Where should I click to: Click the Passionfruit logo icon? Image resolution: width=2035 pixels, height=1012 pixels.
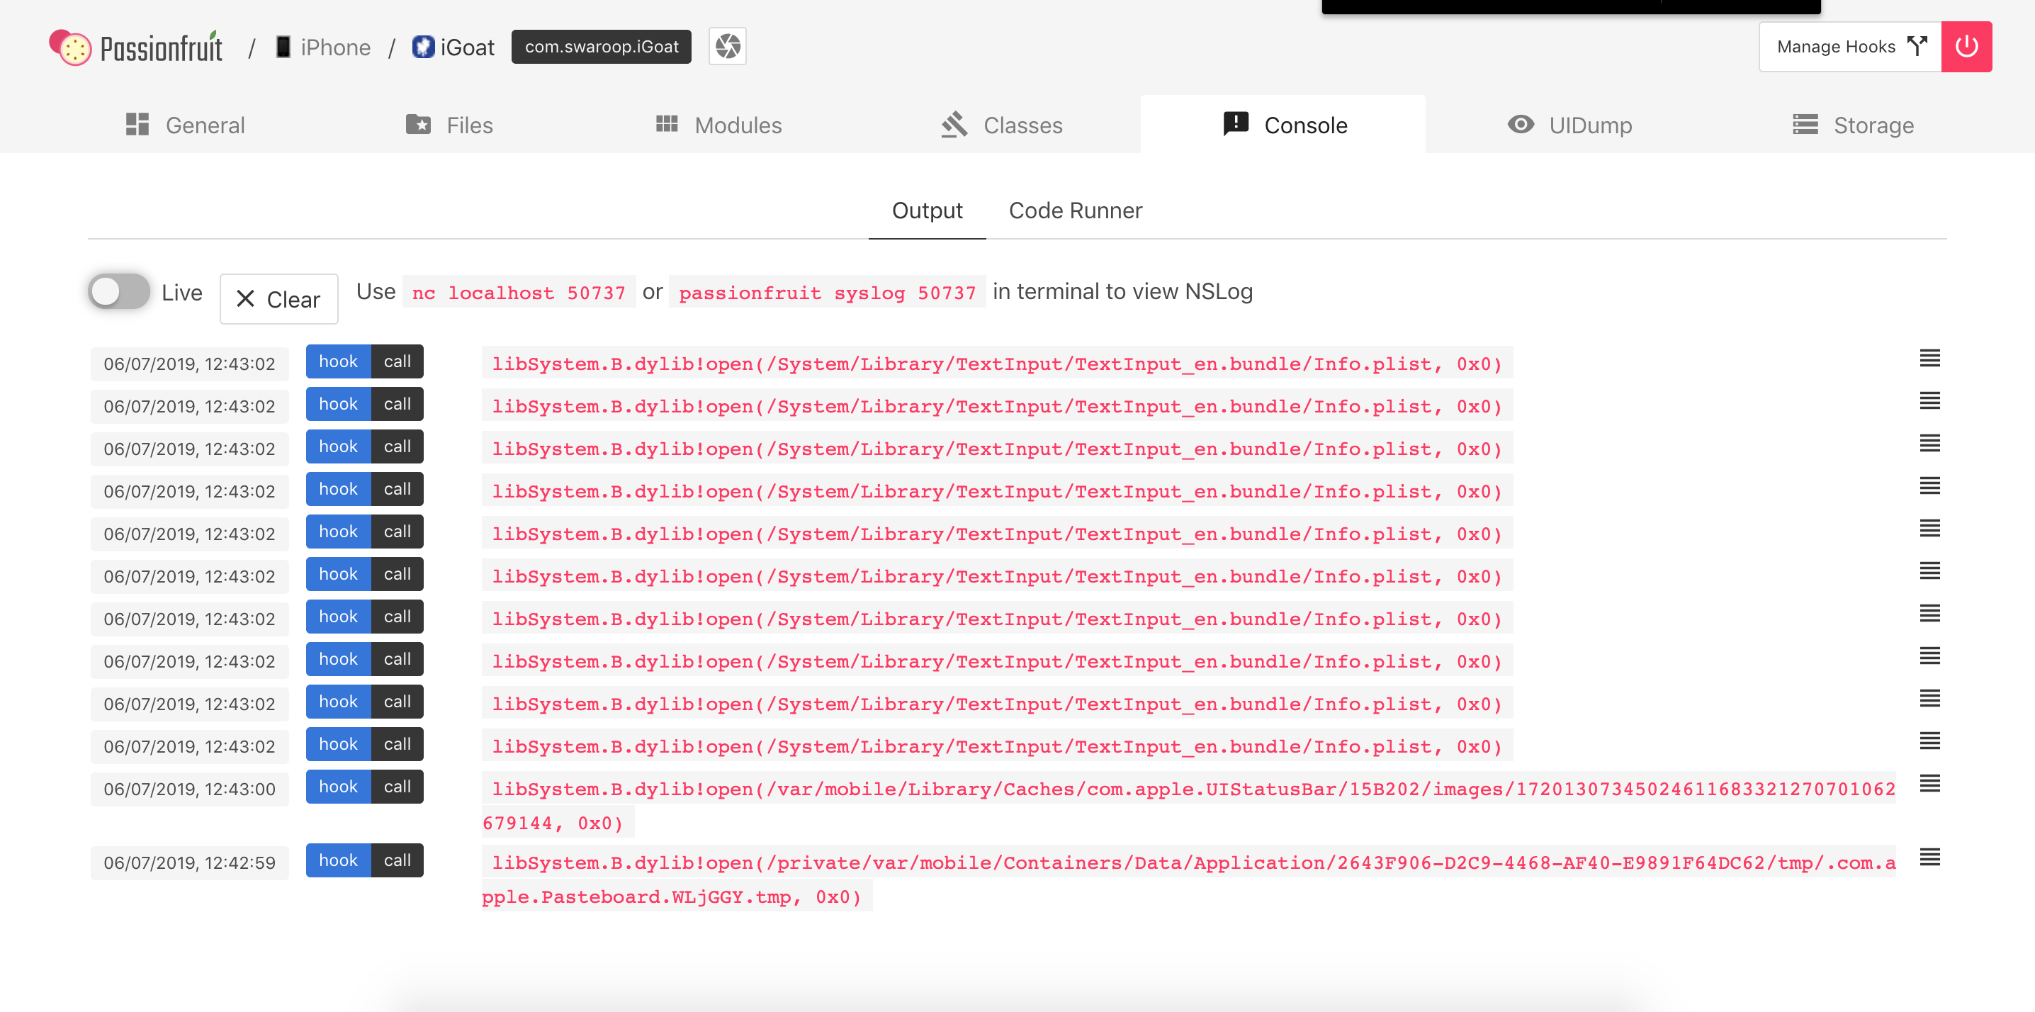[72, 47]
